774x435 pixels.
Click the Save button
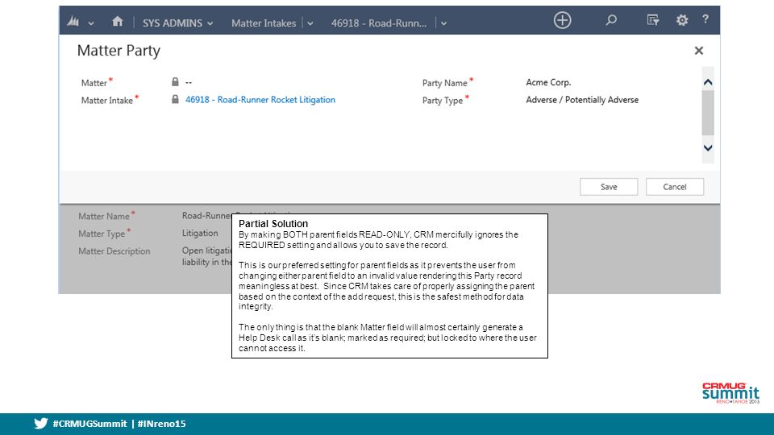tap(609, 187)
